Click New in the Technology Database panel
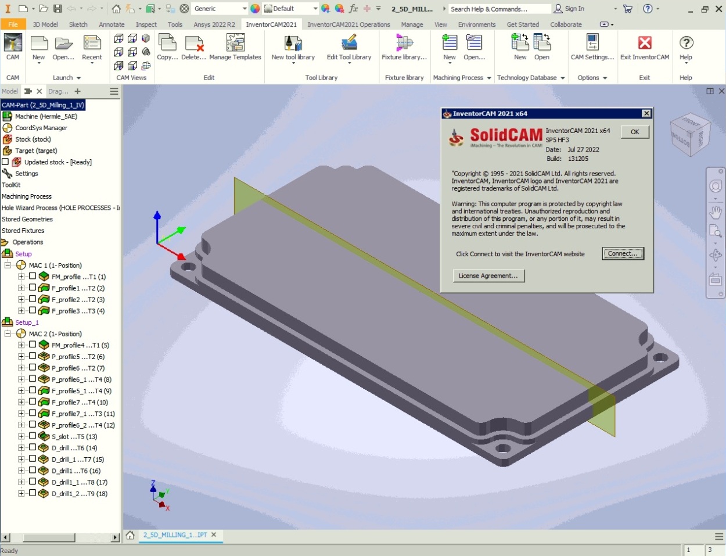 520,47
